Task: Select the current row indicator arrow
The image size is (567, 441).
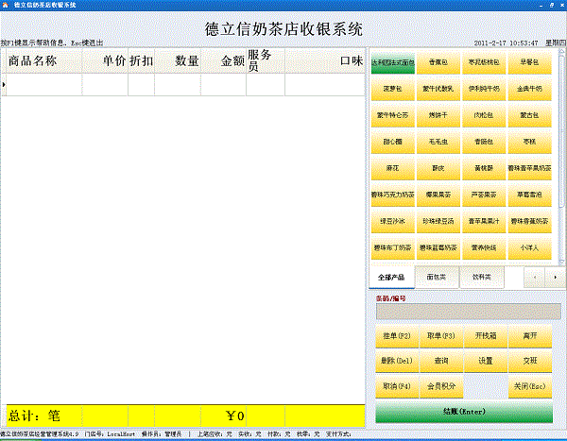Action: (4, 85)
